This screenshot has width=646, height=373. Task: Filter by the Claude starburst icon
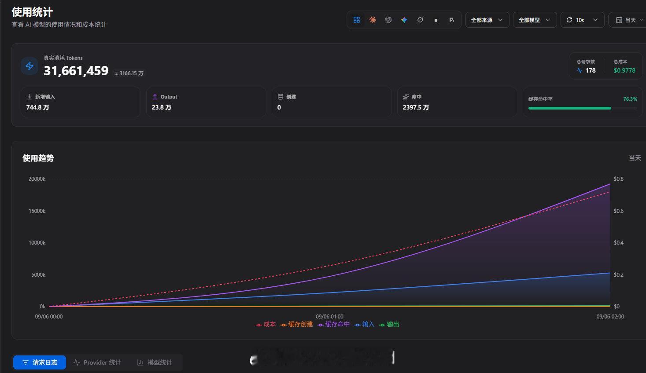click(x=373, y=20)
